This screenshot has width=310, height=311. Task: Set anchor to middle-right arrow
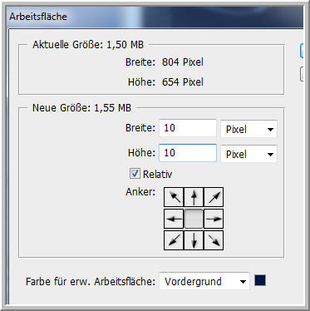[x=214, y=219]
